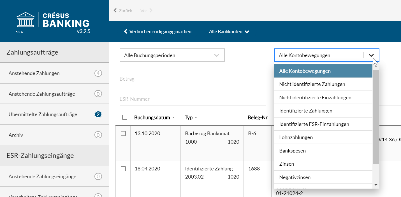This screenshot has width=401, height=197.
Task: Toggle the select-all checkbox in table header
Action: click(125, 117)
